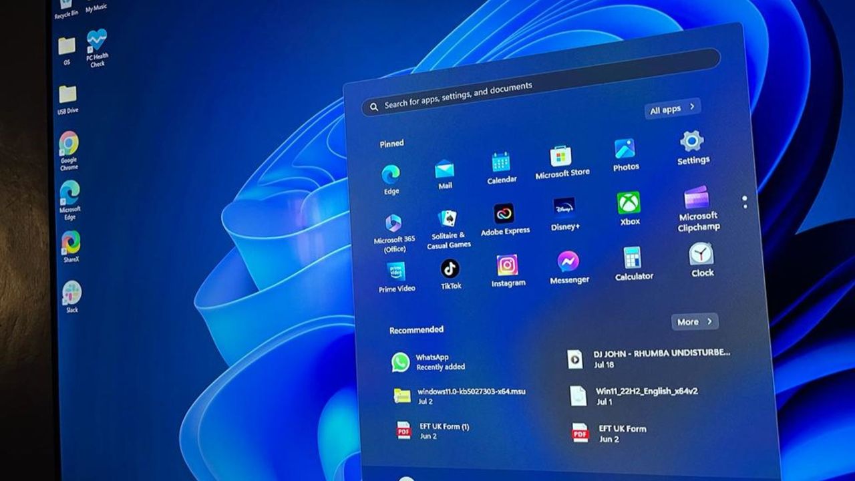Launch the Clock app

[701, 259]
